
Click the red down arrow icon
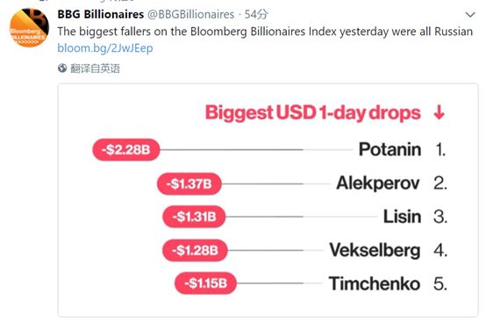click(x=440, y=112)
